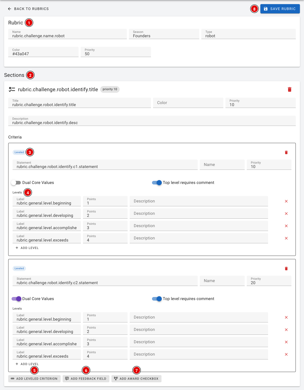Image resolution: width=304 pixels, height=390 pixels.
Task: Add a level to the c1 criterion
Action: [x=27, y=248]
